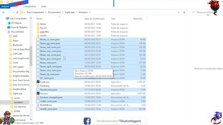Screen dimensions: 223x125
Task: Select nulldc_roms.json file
Action: tap(91, 101)
